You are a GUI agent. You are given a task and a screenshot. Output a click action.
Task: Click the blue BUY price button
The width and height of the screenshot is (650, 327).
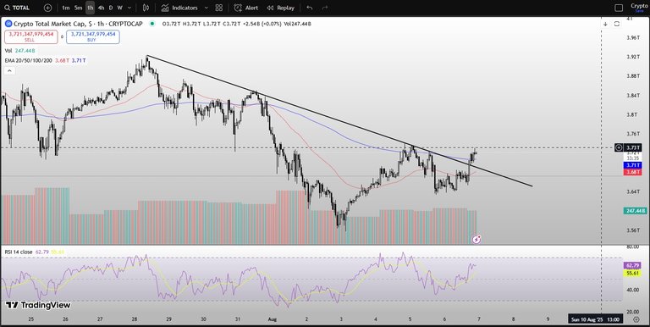tap(93, 36)
